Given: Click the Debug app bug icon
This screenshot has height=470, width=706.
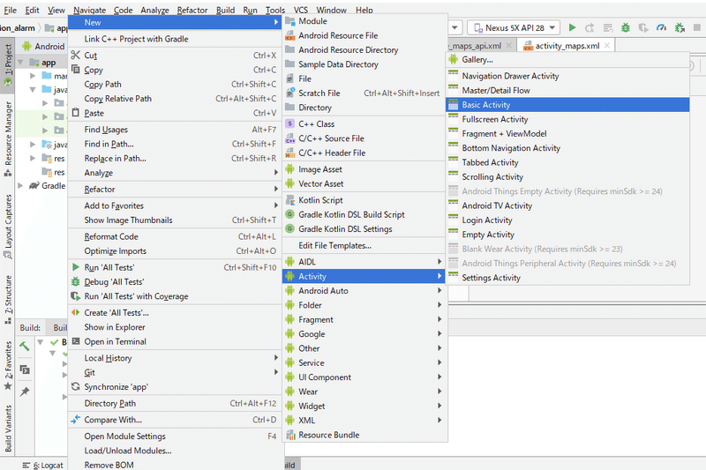Looking at the screenshot, I should click(x=626, y=27).
